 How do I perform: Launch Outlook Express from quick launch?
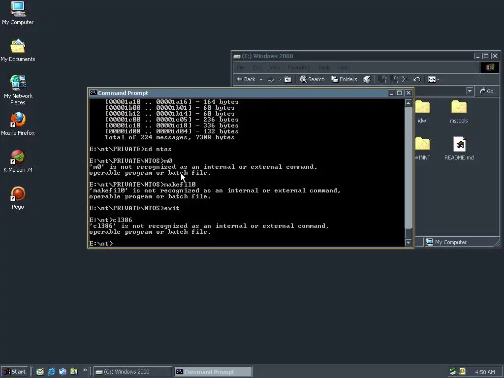pos(63,372)
